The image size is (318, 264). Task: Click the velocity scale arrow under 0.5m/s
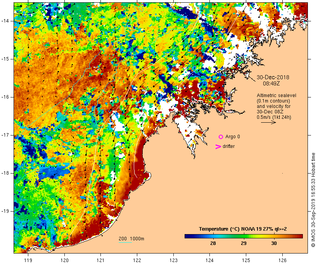[268, 122]
